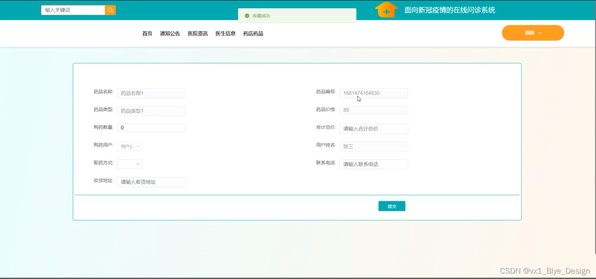This screenshot has width=596, height=279.
Task: Open the 通知公告 menu item
Action: [x=170, y=34]
